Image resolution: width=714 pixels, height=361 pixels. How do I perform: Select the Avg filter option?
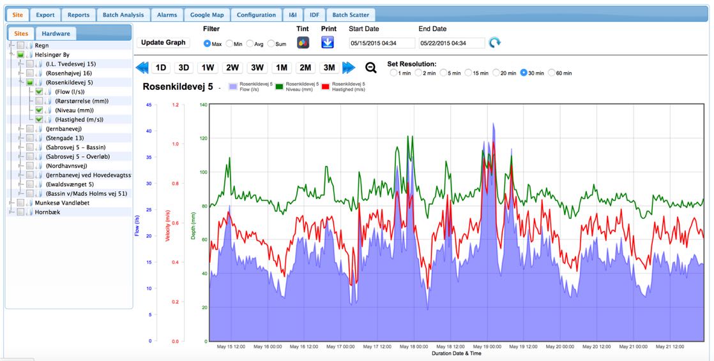tap(250, 43)
